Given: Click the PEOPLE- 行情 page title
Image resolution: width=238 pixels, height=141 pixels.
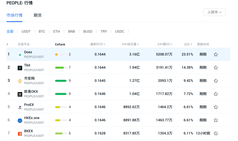Looking at the screenshot, I should pos(20,3).
